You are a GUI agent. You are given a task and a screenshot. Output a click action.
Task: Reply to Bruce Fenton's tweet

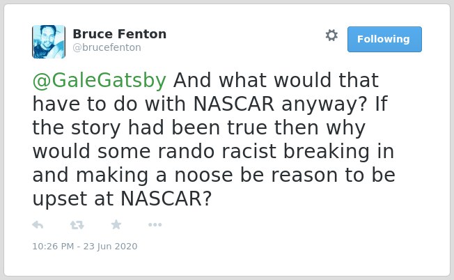(x=38, y=225)
